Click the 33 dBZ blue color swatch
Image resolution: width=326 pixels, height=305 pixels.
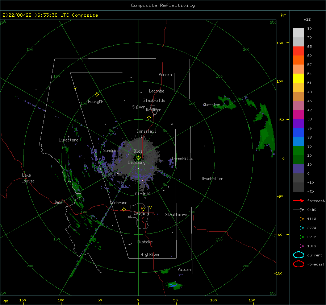coord(298,133)
